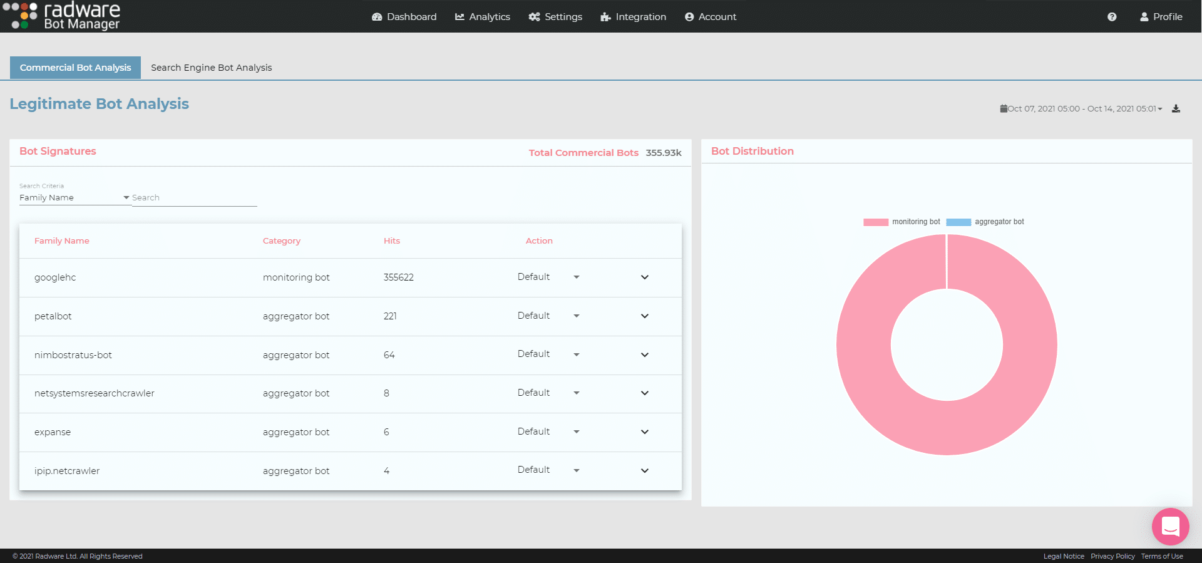Click the Total Commercial Bots 355.93k value
Image resolution: width=1202 pixels, height=563 pixels.
pyautogui.click(x=664, y=153)
